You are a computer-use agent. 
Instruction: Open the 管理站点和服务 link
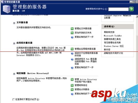coord(82,90)
